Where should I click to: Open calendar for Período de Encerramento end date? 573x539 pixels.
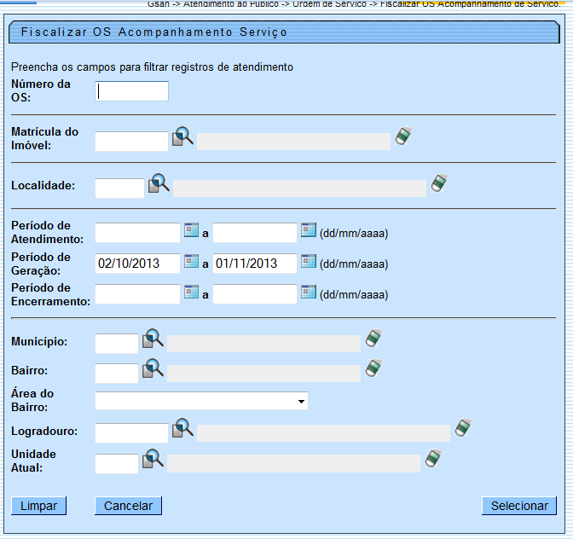click(x=308, y=293)
